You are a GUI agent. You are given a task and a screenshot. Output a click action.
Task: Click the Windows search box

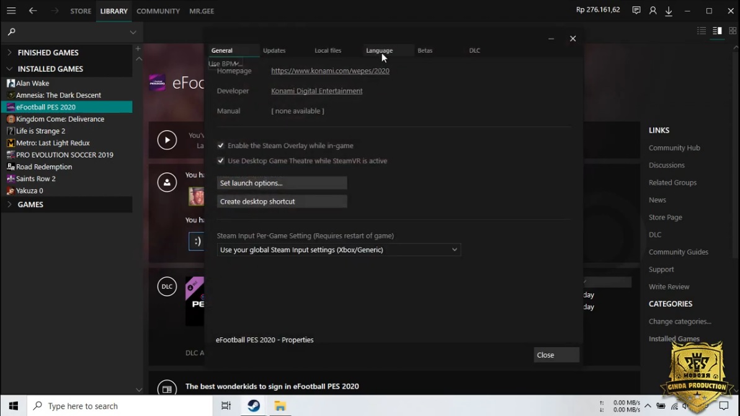120,405
